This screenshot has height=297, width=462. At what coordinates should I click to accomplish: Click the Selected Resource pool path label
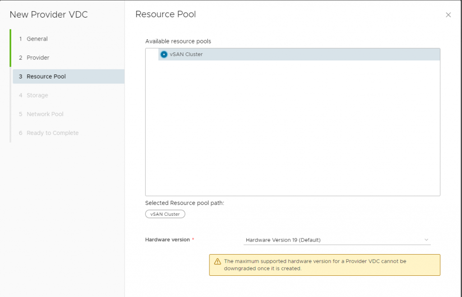coord(185,203)
